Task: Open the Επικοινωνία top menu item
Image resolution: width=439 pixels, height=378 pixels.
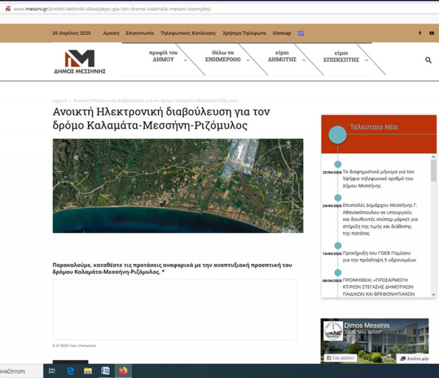Action: [x=139, y=33]
